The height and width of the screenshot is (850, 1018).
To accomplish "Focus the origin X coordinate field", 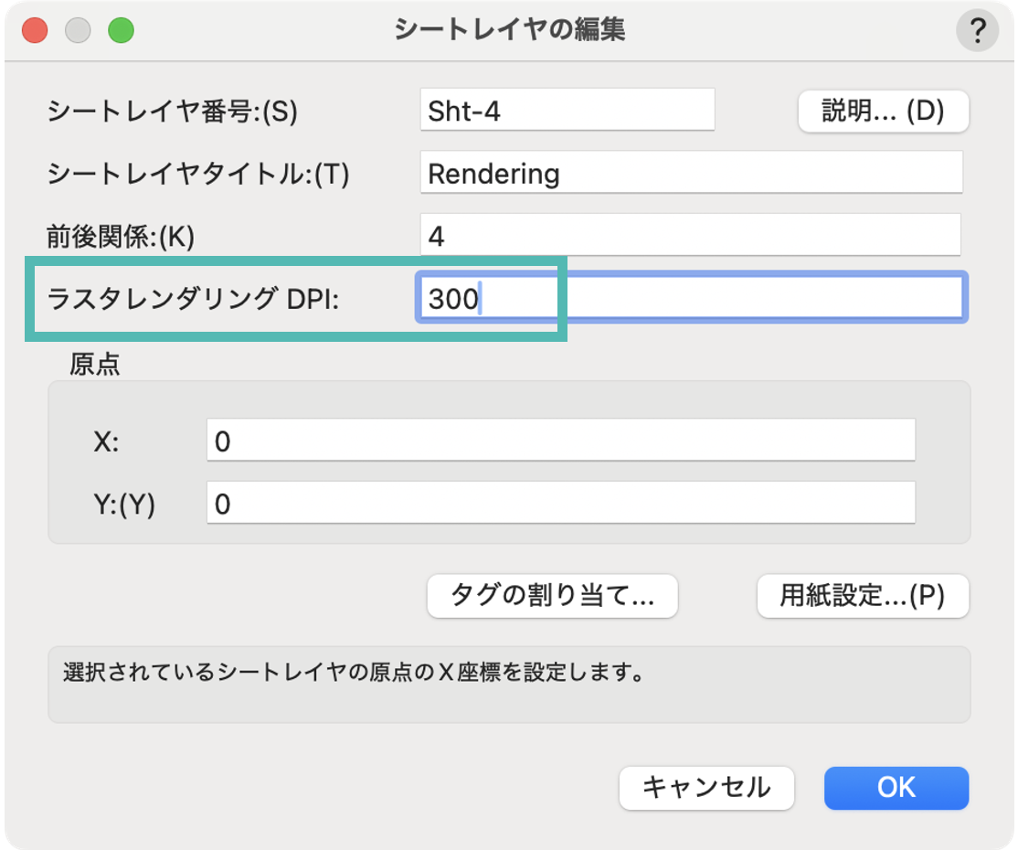I will (561, 441).
